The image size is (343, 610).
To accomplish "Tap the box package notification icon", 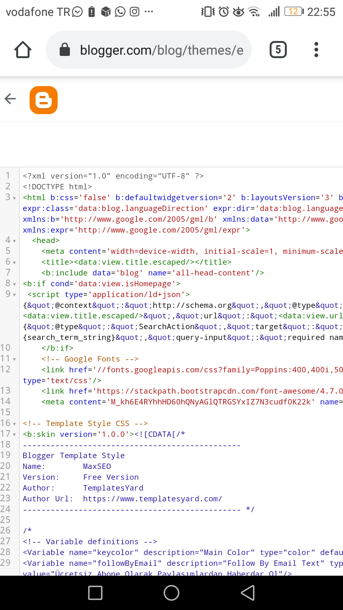I will 106,12.
